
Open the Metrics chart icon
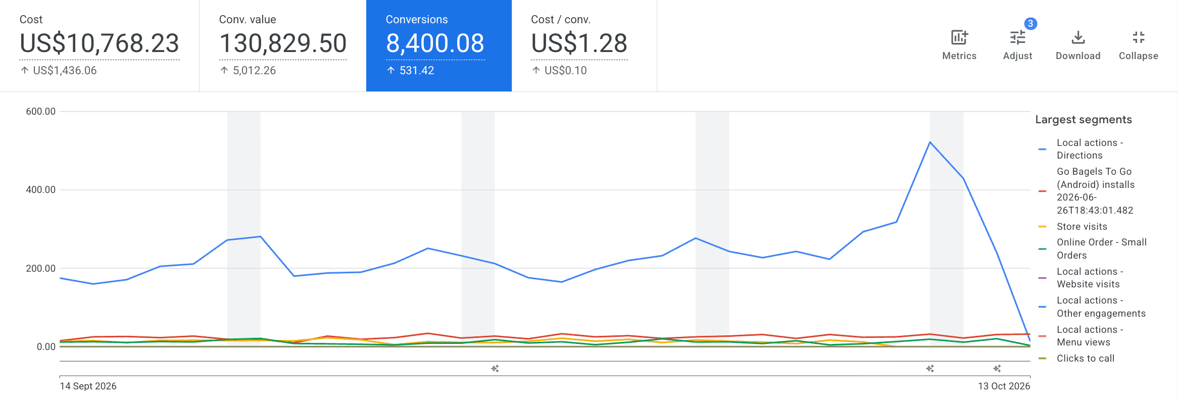[959, 38]
